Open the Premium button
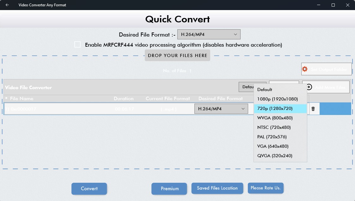Image resolution: width=355 pixels, height=201 pixels. [169, 189]
